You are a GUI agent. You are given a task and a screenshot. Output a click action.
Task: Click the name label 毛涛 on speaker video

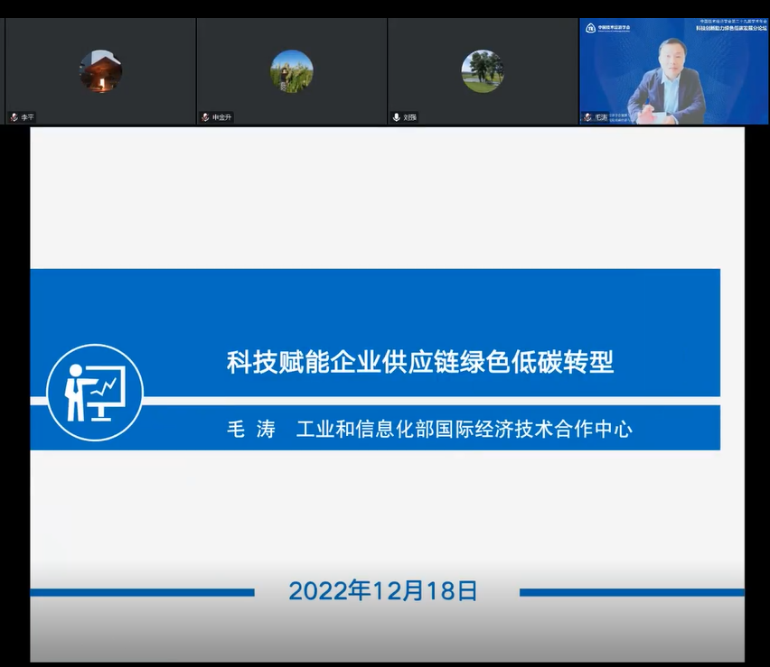point(601,116)
